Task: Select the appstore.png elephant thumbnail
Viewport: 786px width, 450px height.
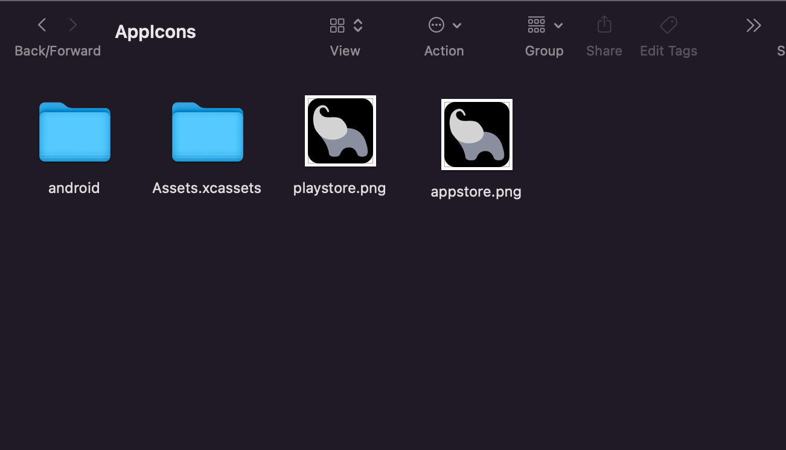Action: (476, 135)
